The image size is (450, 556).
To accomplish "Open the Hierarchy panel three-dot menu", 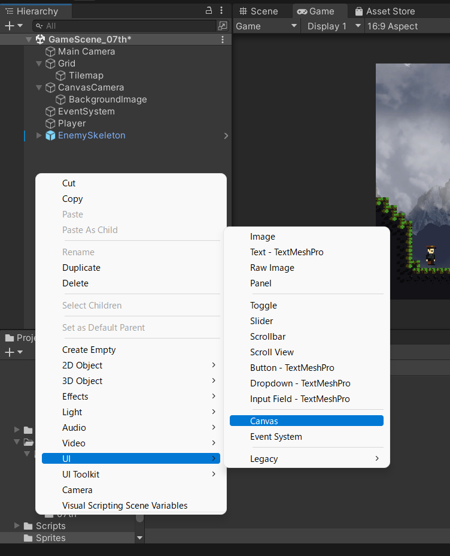I will point(221,10).
